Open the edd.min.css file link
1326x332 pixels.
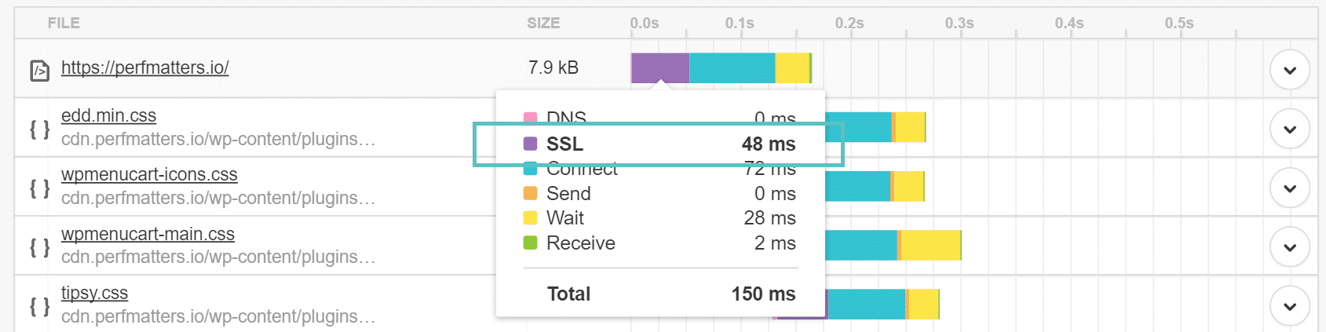pyautogui.click(x=108, y=116)
